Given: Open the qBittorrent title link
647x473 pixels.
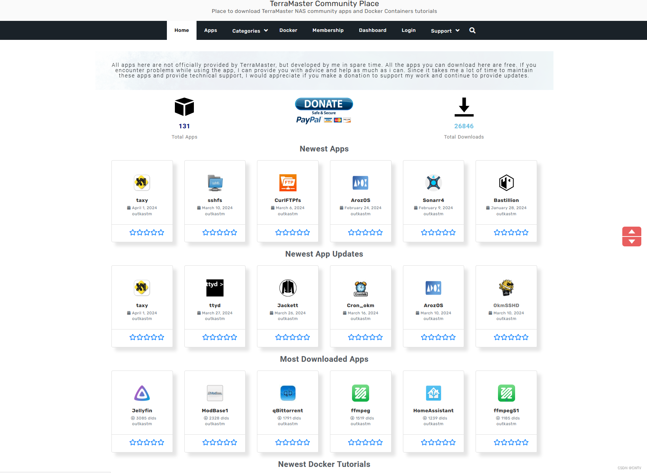Looking at the screenshot, I should (x=288, y=411).
